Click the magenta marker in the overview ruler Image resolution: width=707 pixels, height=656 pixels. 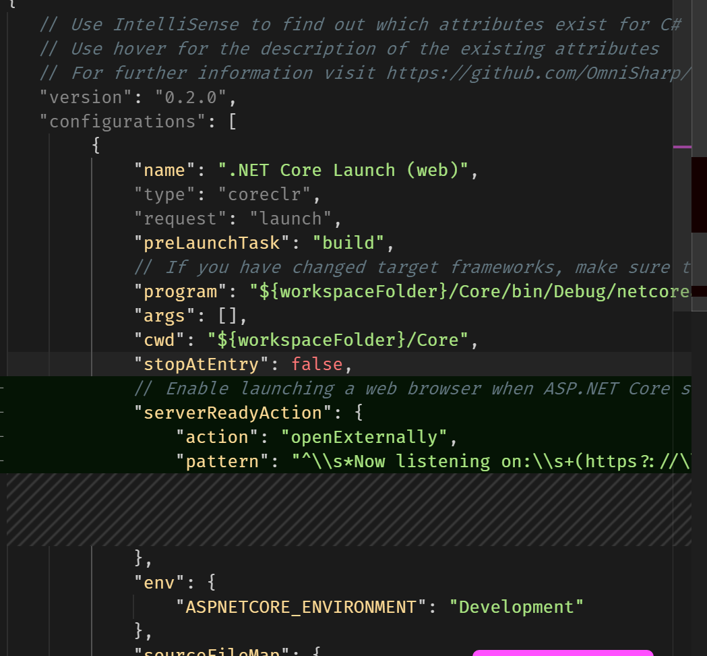[682, 146]
